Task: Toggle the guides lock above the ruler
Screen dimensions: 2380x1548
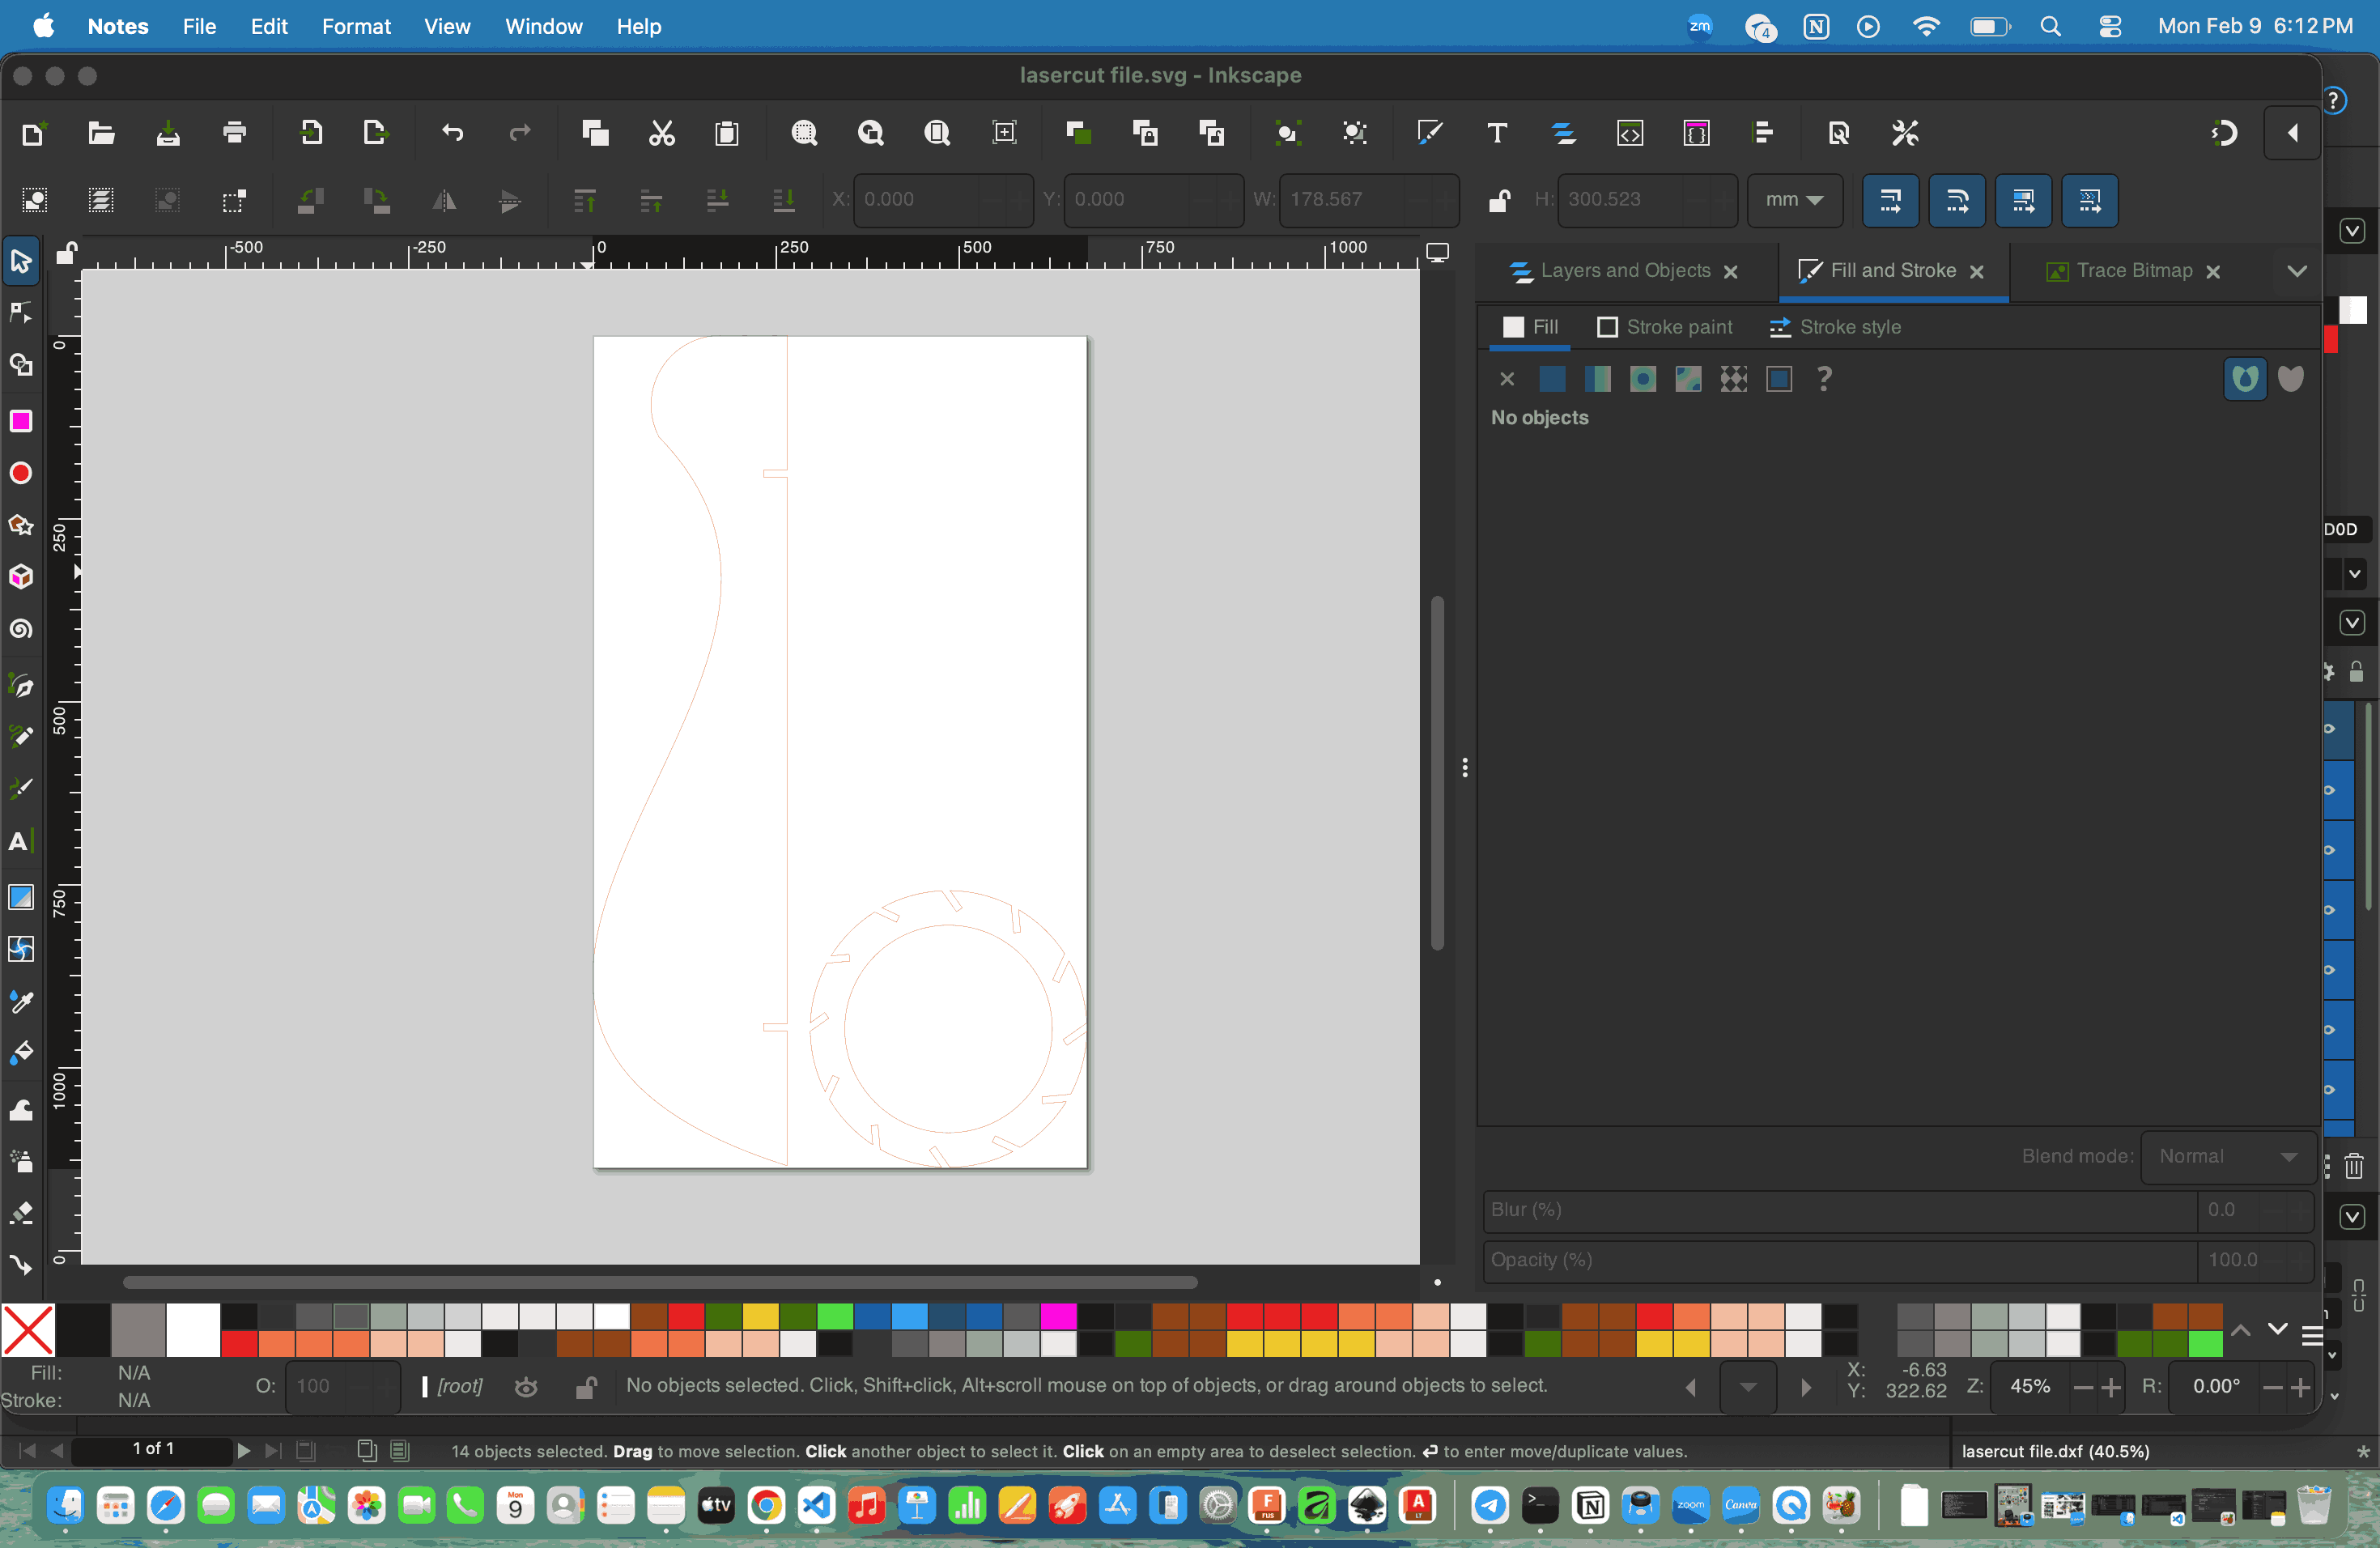Action: click(66, 253)
